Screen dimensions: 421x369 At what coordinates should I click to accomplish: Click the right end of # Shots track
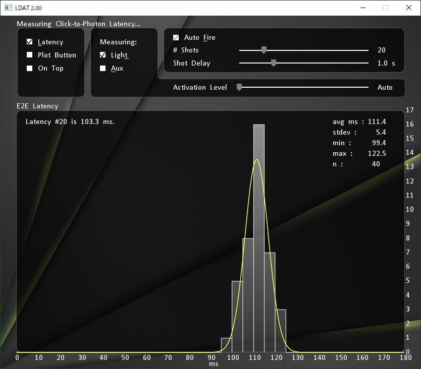(x=367, y=50)
